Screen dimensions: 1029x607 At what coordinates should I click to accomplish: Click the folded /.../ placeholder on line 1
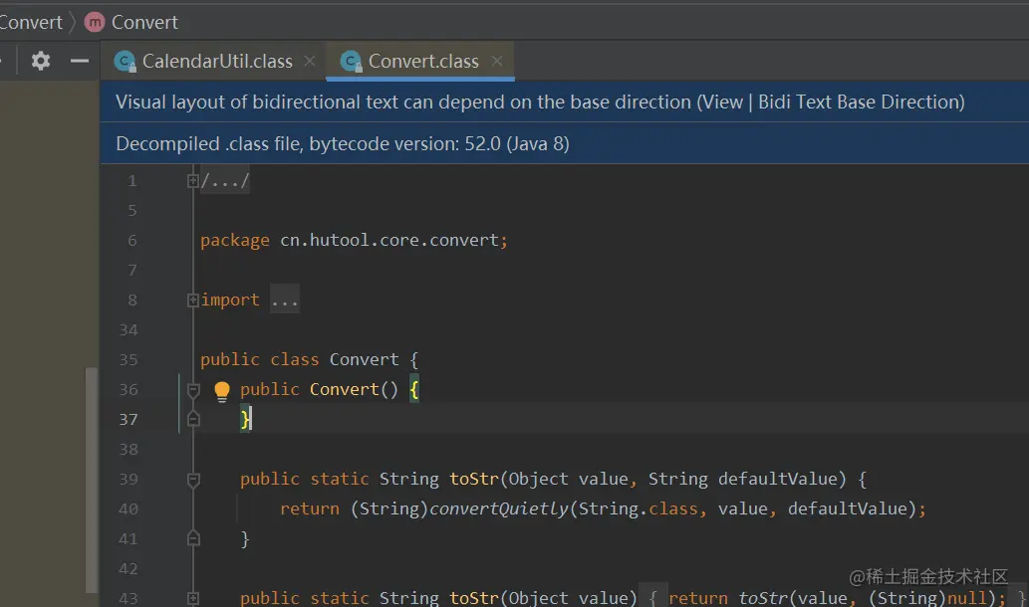point(225,180)
